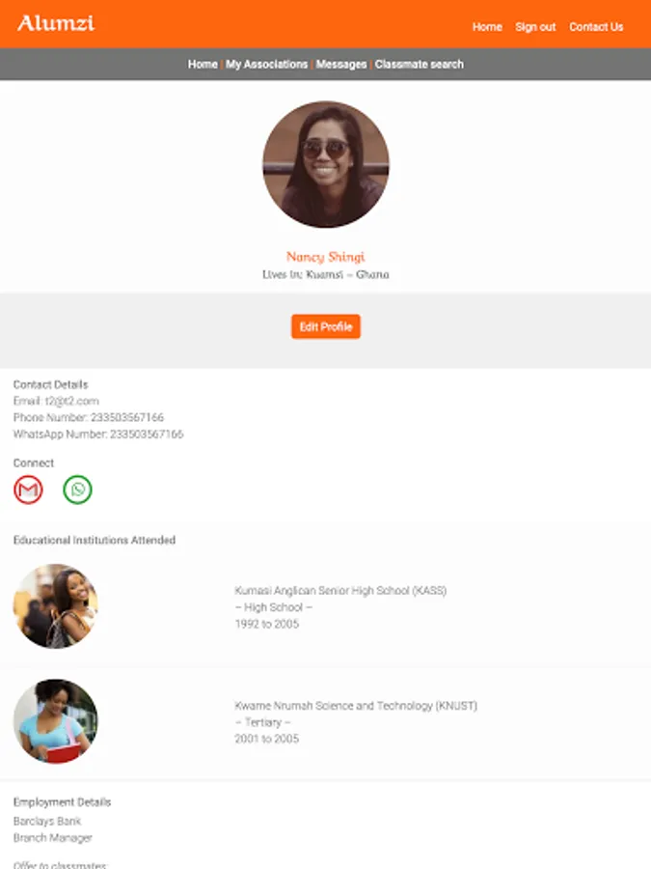Go to Home in the orange header

coord(487,27)
